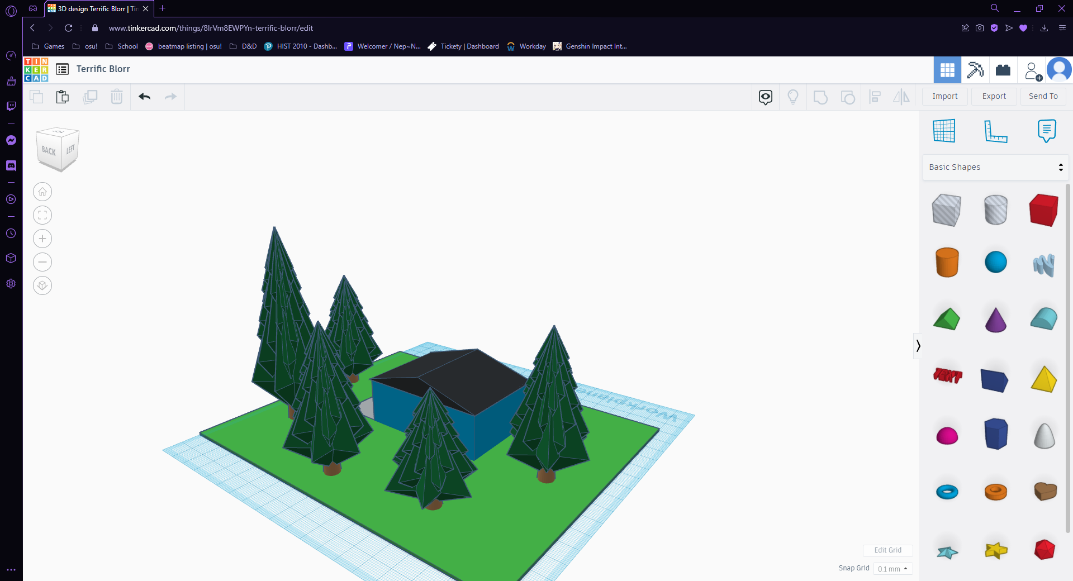Image resolution: width=1073 pixels, height=581 pixels.
Task: Toggle the view notes eye icon
Action: click(766, 97)
